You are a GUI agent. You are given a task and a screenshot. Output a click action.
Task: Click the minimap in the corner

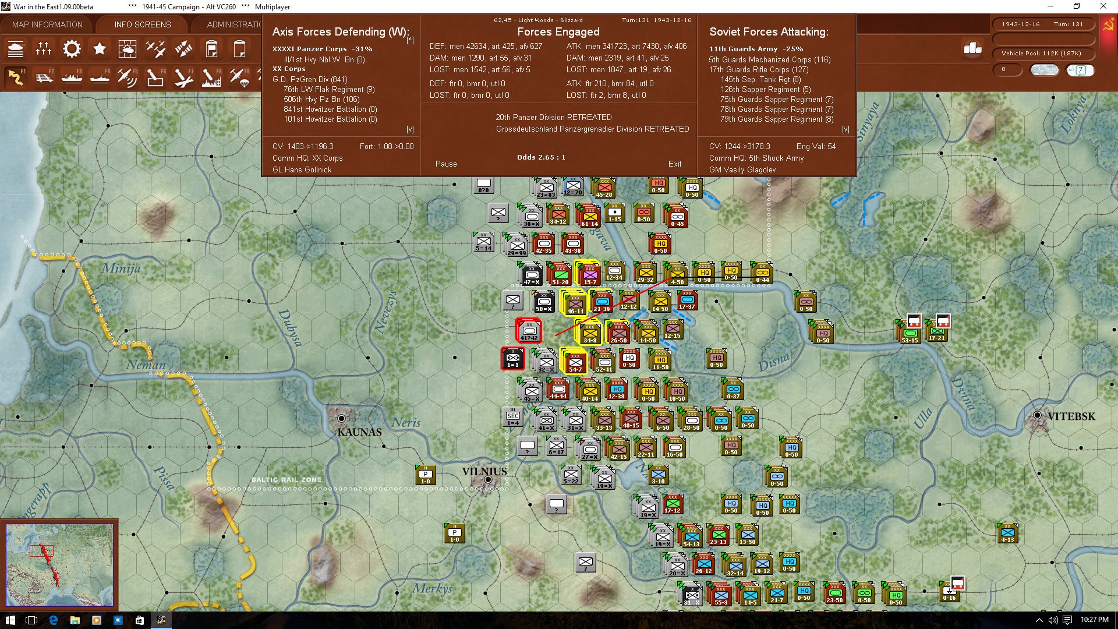[x=59, y=564]
